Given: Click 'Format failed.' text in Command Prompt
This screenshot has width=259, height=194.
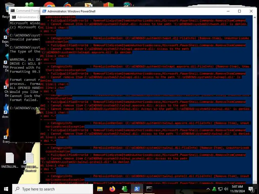Looking at the screenshot, I should (x=24, y=100).
